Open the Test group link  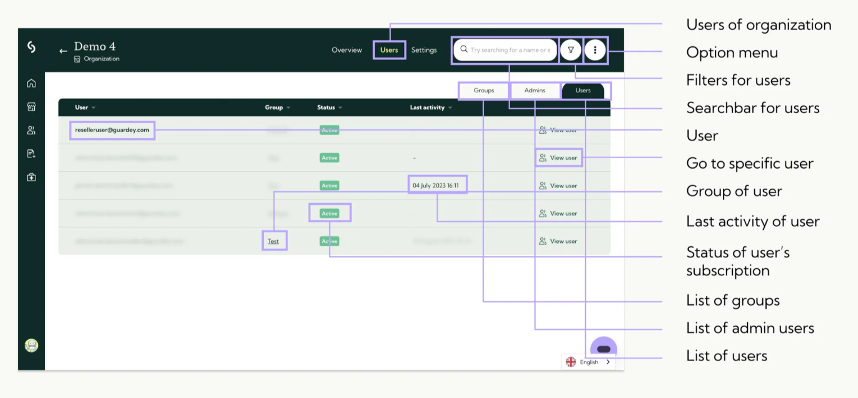(x=273, y=241)
